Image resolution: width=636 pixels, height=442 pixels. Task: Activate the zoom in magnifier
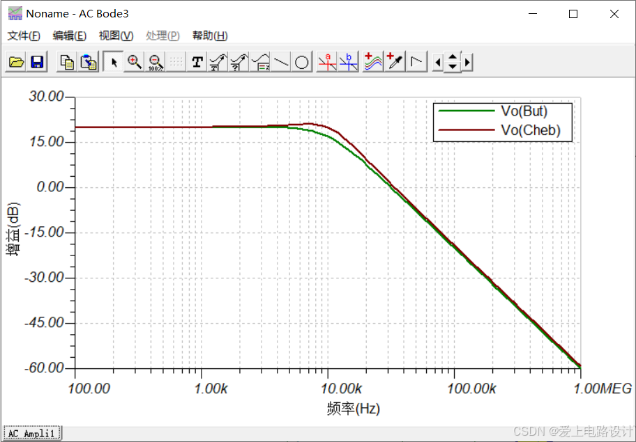[135, 62]
